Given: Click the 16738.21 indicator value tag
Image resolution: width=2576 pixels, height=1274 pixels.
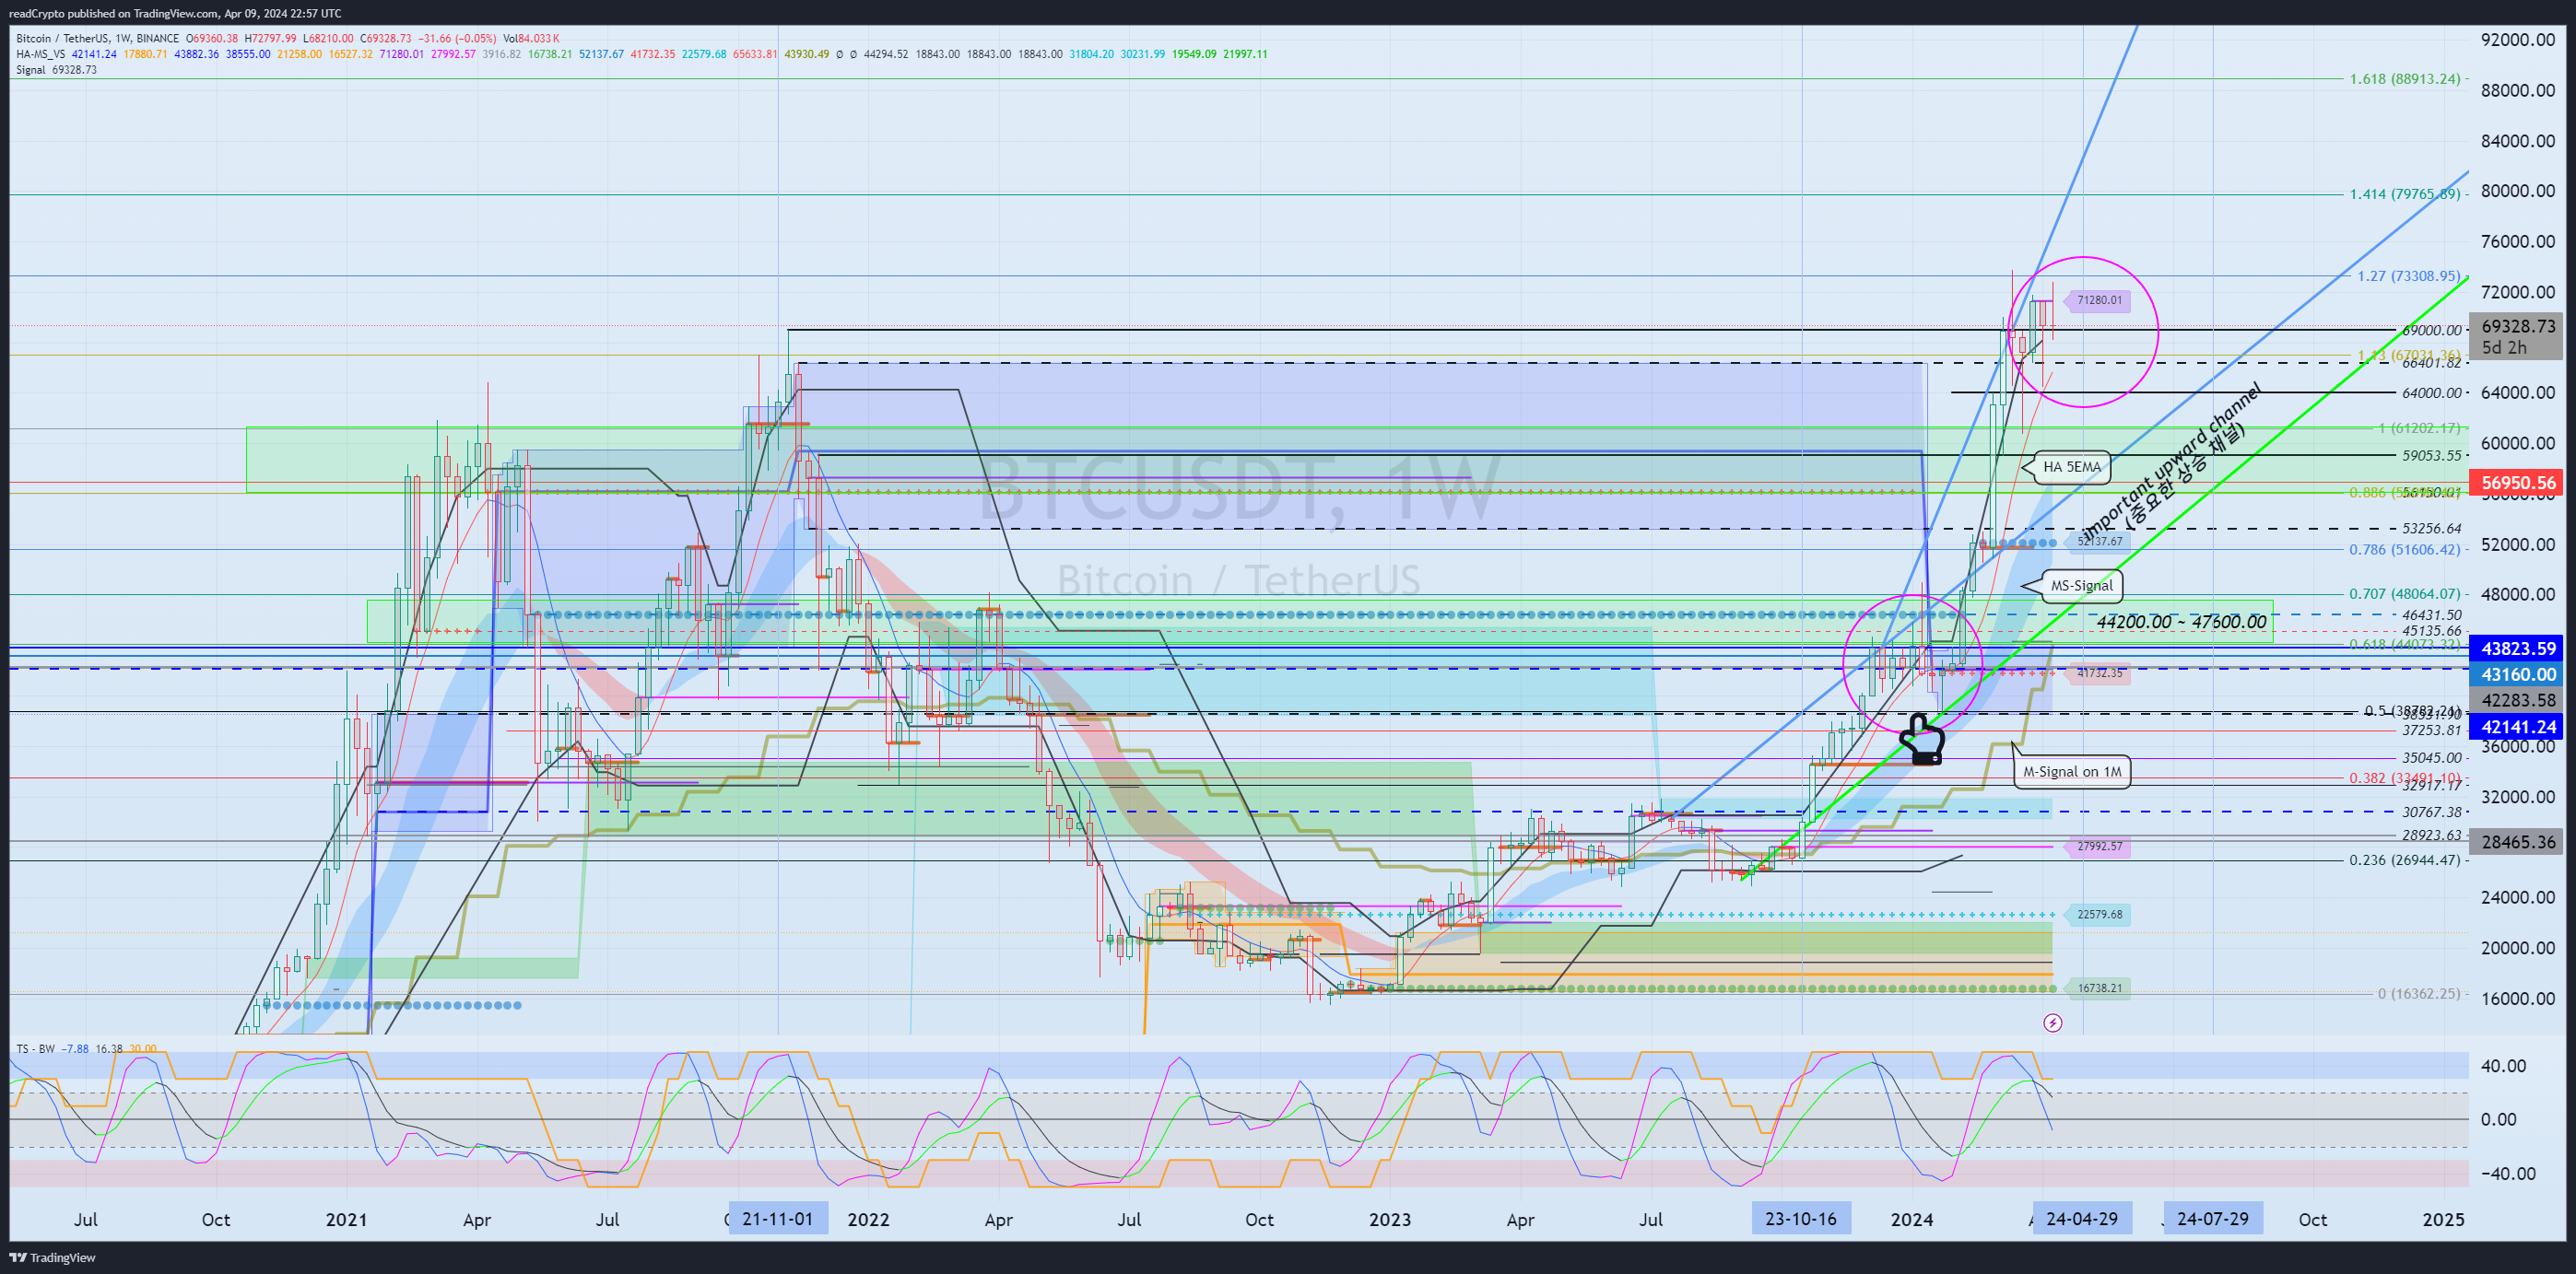Looking at the screenshot, I should tap(2099, 988).
